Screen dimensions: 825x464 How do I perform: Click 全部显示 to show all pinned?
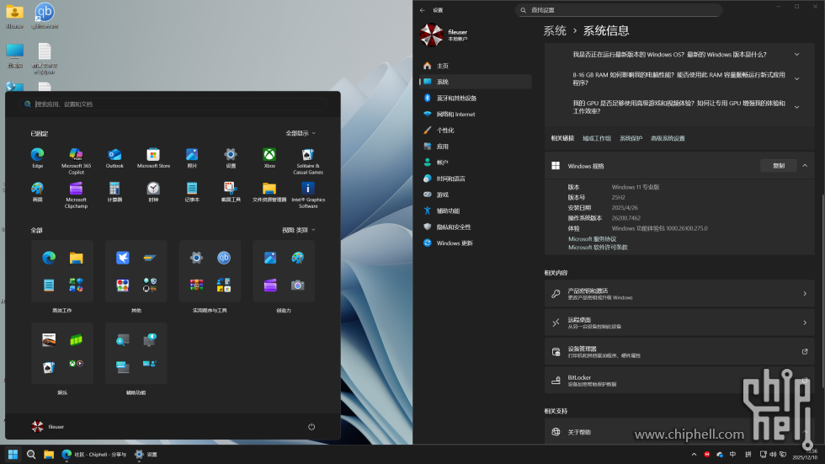(301, 133)
